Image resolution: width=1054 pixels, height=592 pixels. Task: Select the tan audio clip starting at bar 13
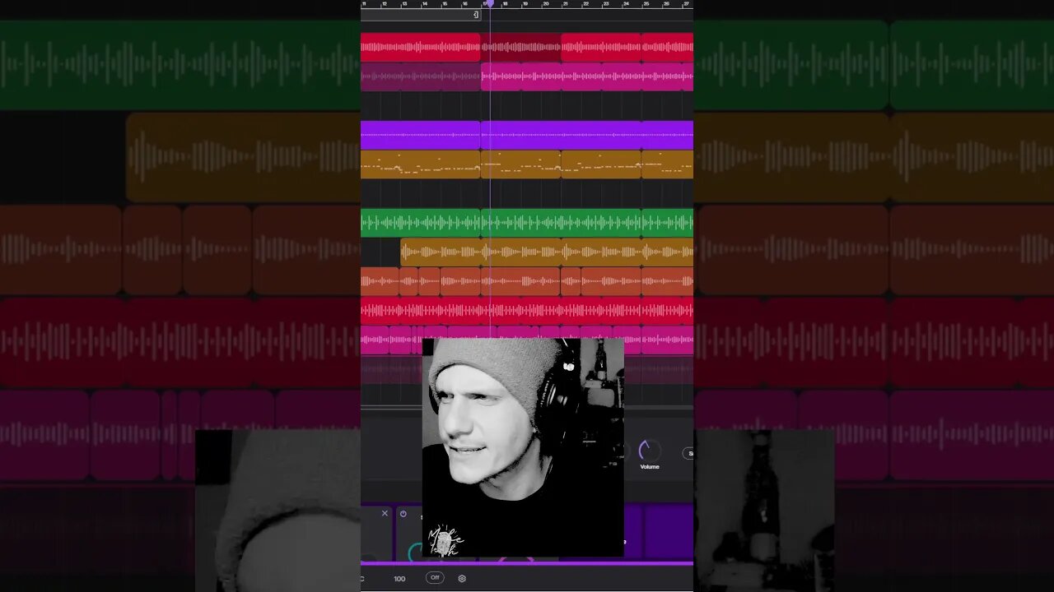tap(441, 252)
